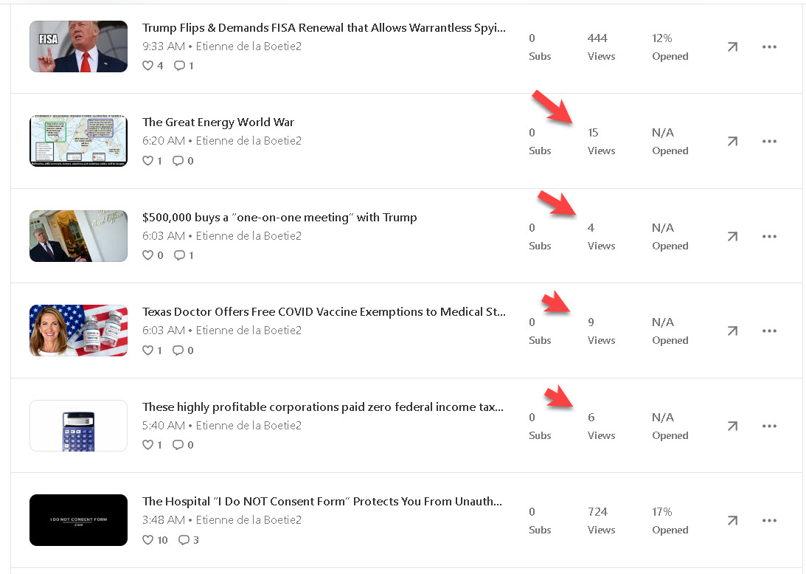Open the Texas Doctor Free COVID Vaccine Exemptions post
This screenshot has height=574, width=806.
point(324,312)
